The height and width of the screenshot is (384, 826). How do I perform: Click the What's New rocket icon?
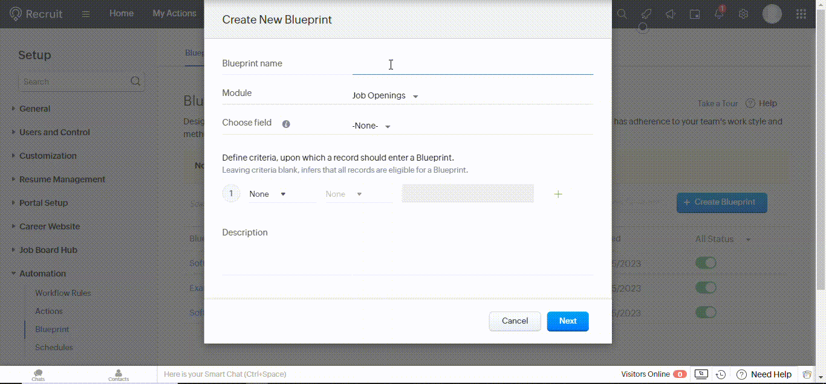(646, 13)
